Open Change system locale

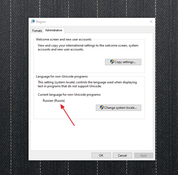click(x=118, y=108)
